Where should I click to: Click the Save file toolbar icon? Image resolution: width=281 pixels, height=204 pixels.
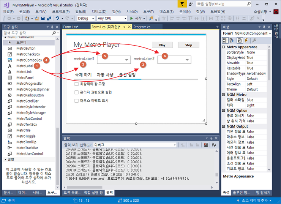pos(43,18)
